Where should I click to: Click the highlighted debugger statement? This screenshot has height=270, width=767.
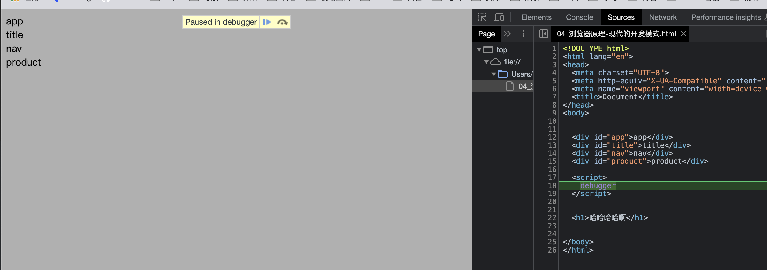598,185
